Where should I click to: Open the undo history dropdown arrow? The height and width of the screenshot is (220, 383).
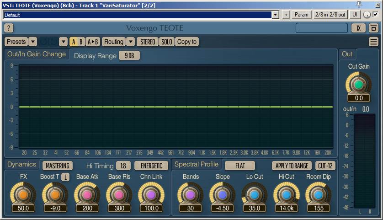pos(63,42)
